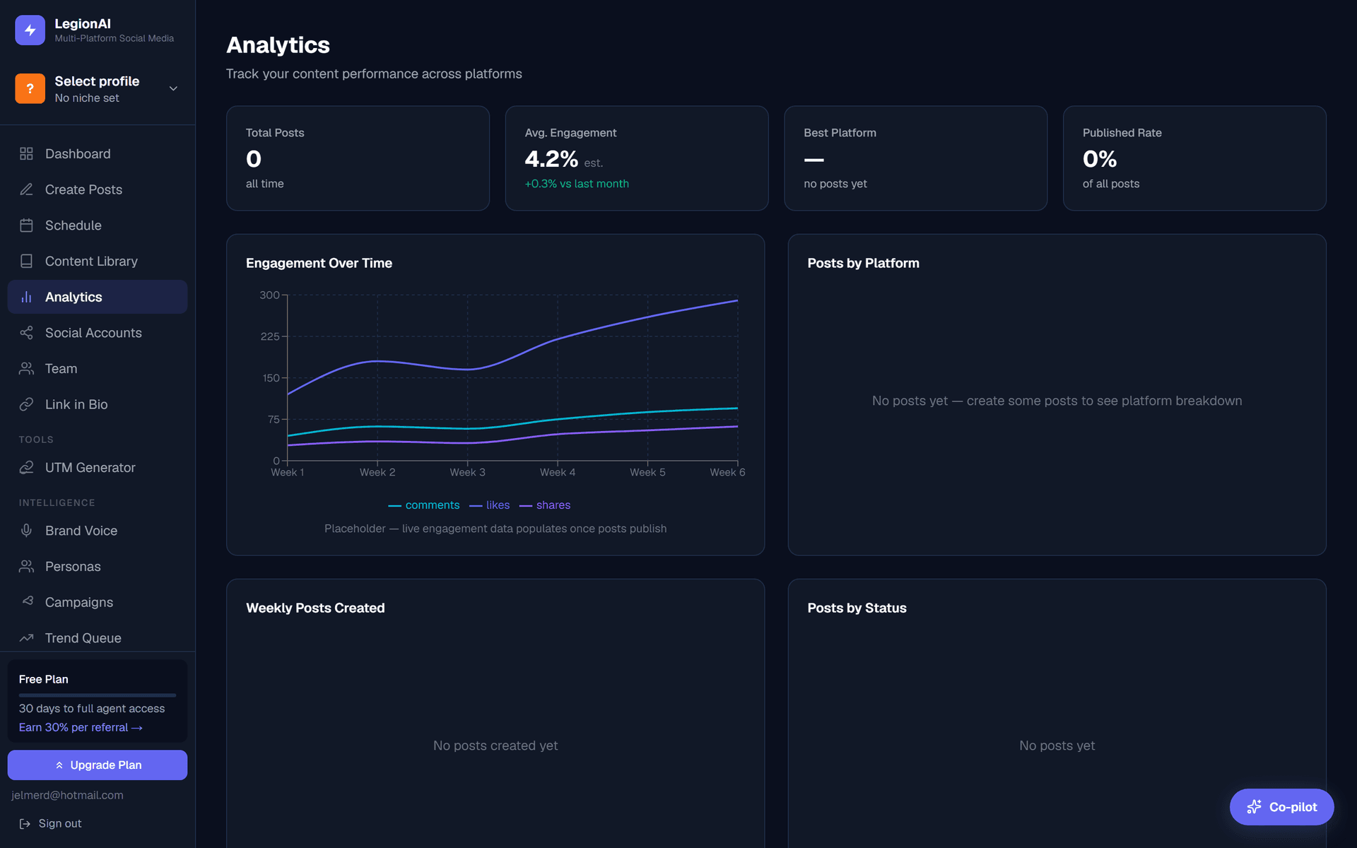Click the Content Library book icon
The width and height of the screenshot is (1357, 848).
(x=26, y=261)
